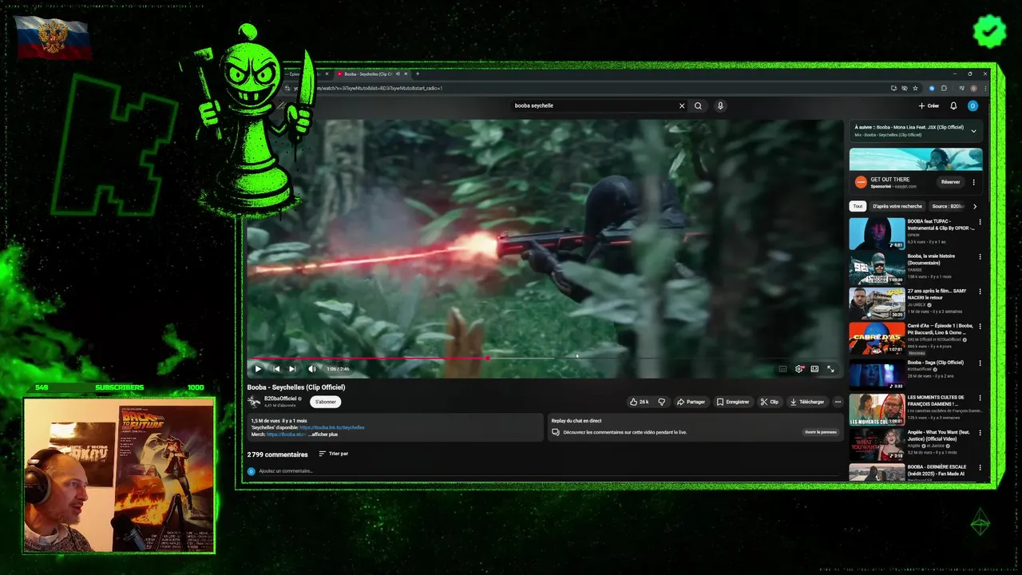1022x575 pixels.
Task: Select the Tout filter chip
Action: (858, 206)
